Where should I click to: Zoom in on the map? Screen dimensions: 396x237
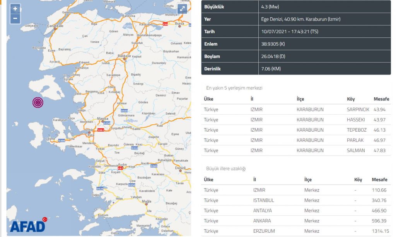pos(15,9)
